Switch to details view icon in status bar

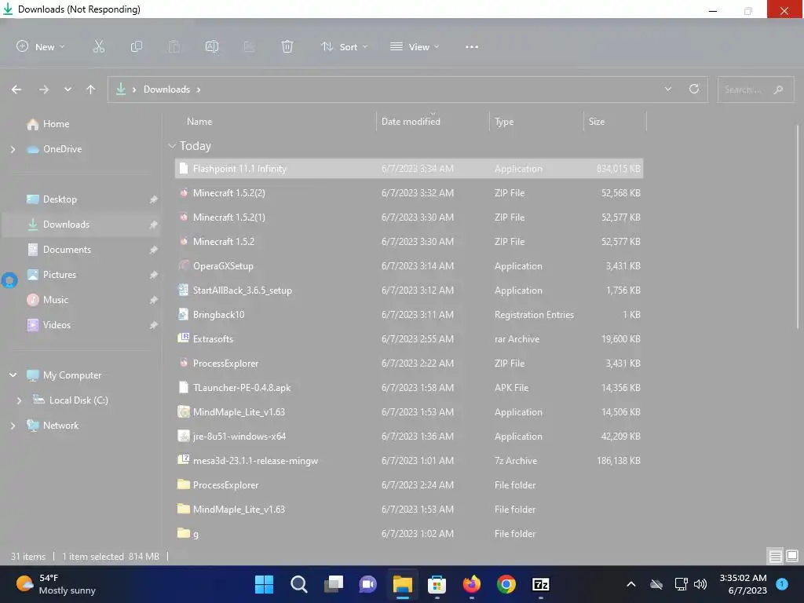[x=775, y=557]
